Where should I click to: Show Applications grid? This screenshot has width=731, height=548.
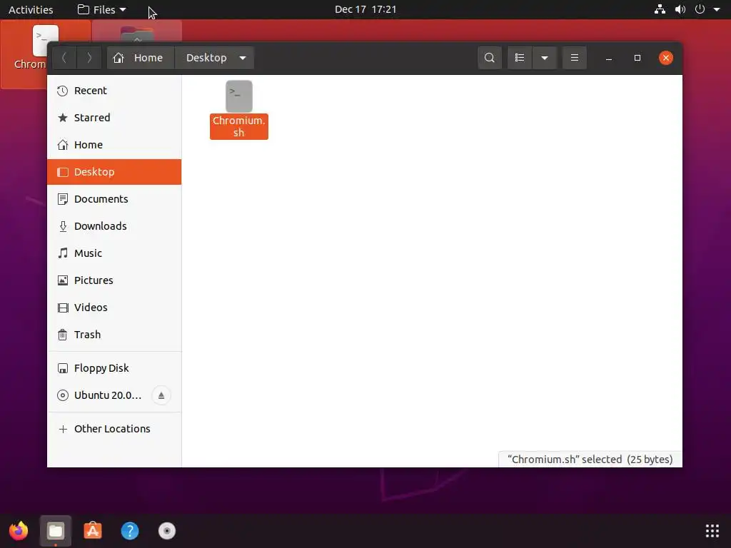(712, 531)
